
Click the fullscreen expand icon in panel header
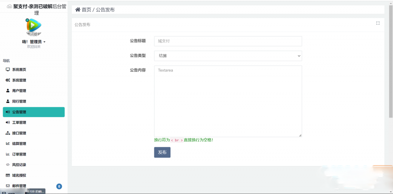(378, 23)
